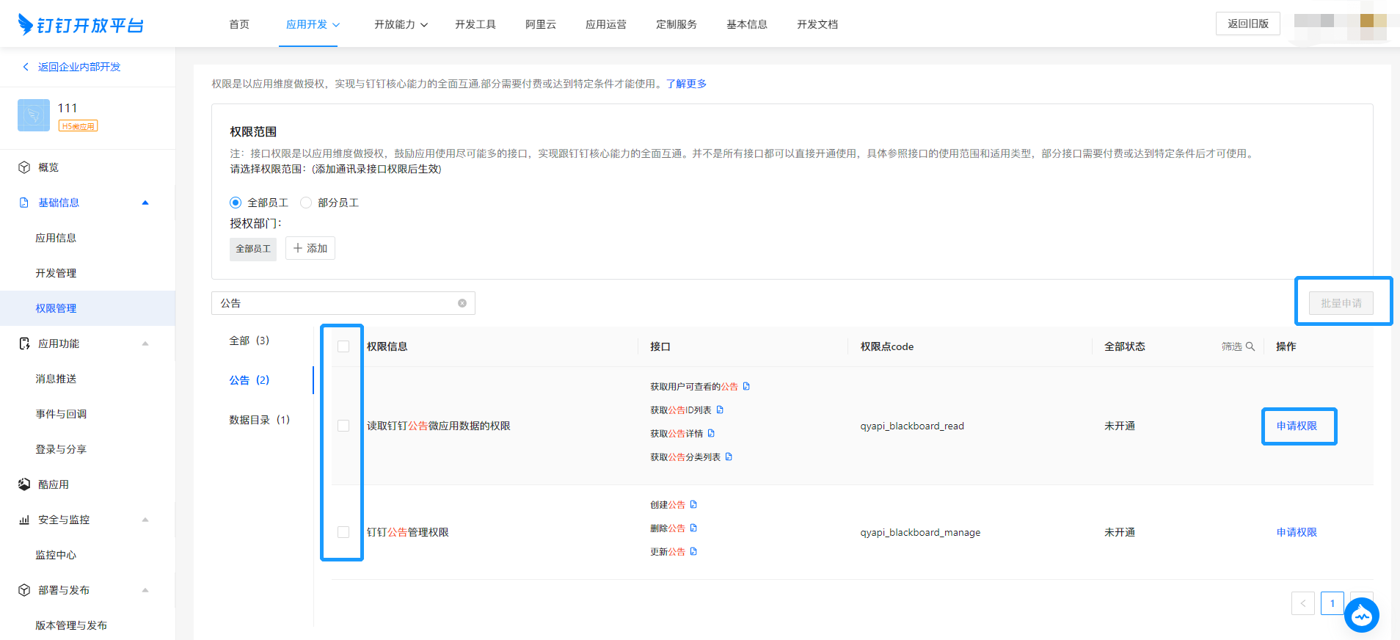1400x640 pixels.
Task: Click the 添加 department button
Action: [x=310, y=248]
